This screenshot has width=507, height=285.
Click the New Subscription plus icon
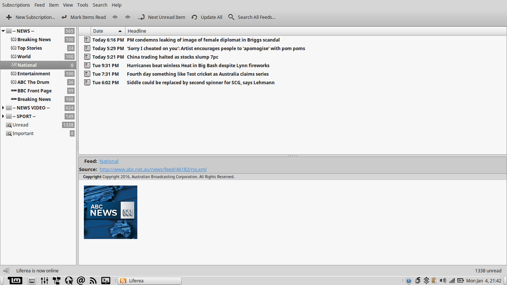tap(9, 17)
